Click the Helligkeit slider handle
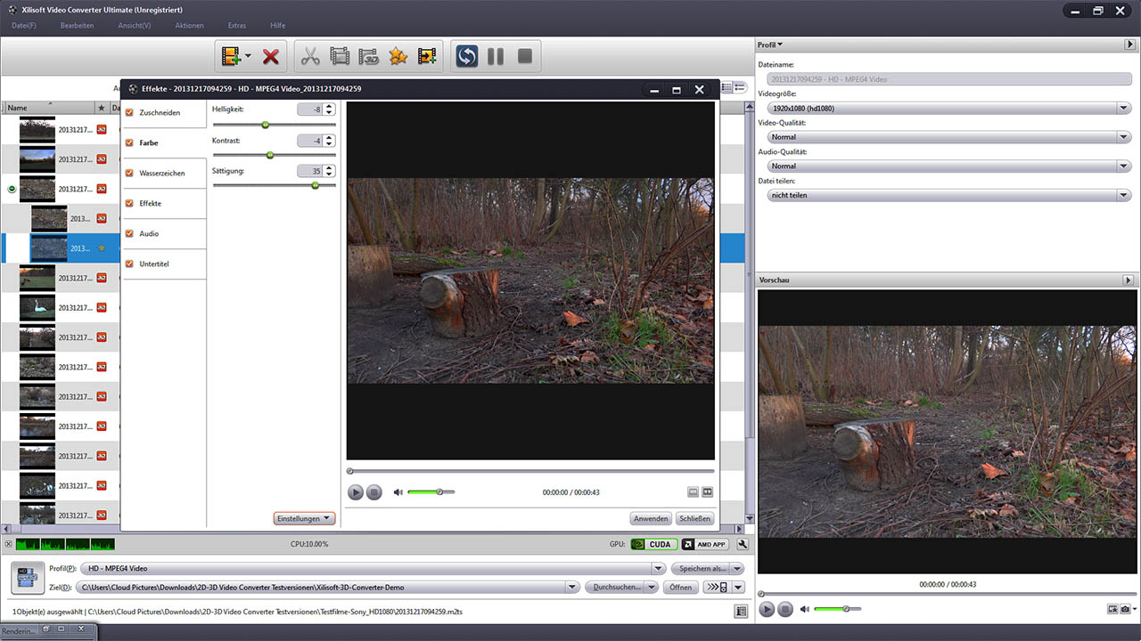The width and height of the screenshot is (1141, 641). click(x=265, y=125)
